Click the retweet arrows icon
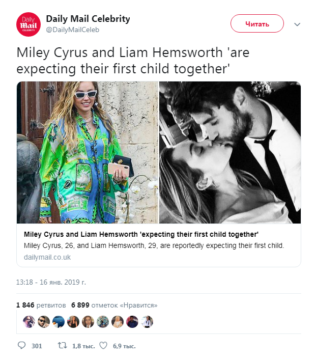316x362 pixels. tap(62, 346)
